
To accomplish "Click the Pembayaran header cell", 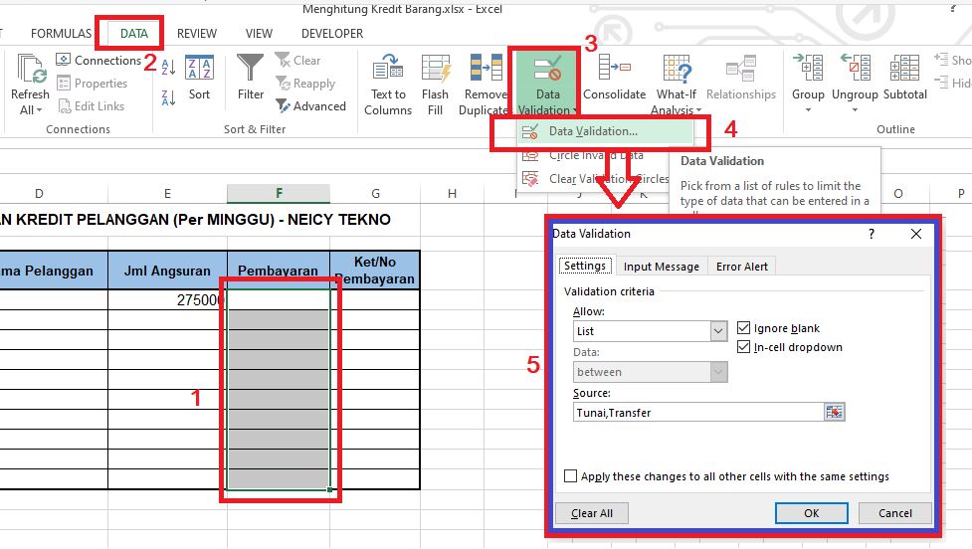I will pyautogui.click(x=279, y=271).
